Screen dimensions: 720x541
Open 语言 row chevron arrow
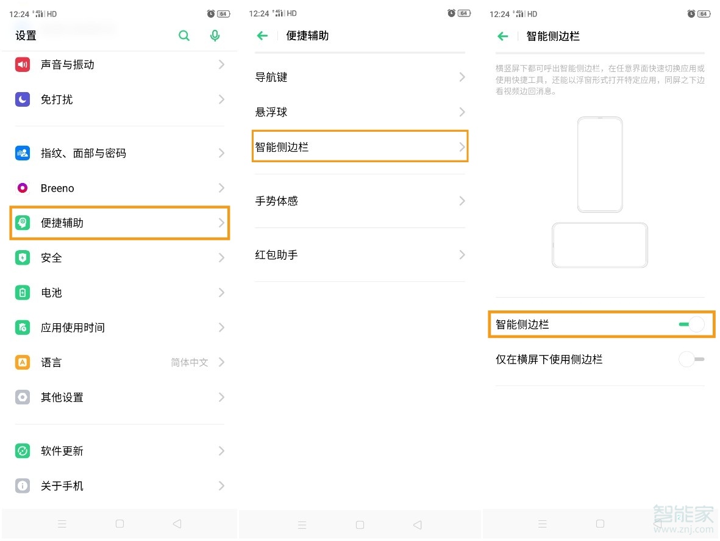click(221, 362)
